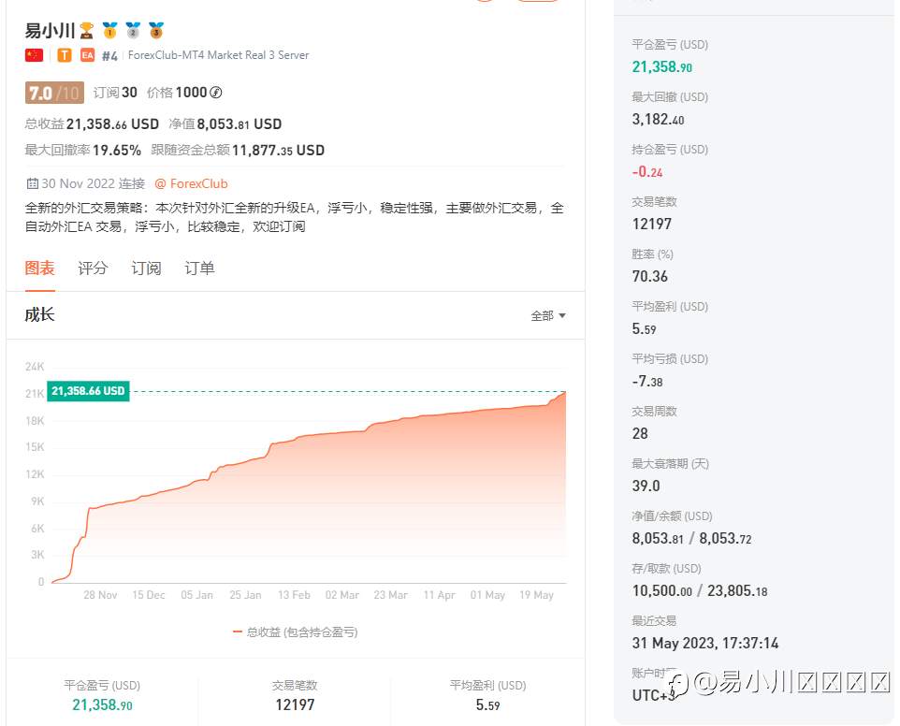Viewport: 900px width, 726px height.
Task: Click sidebar 最大回撤 3,182.40 value
Action: (x=658, y=120)
